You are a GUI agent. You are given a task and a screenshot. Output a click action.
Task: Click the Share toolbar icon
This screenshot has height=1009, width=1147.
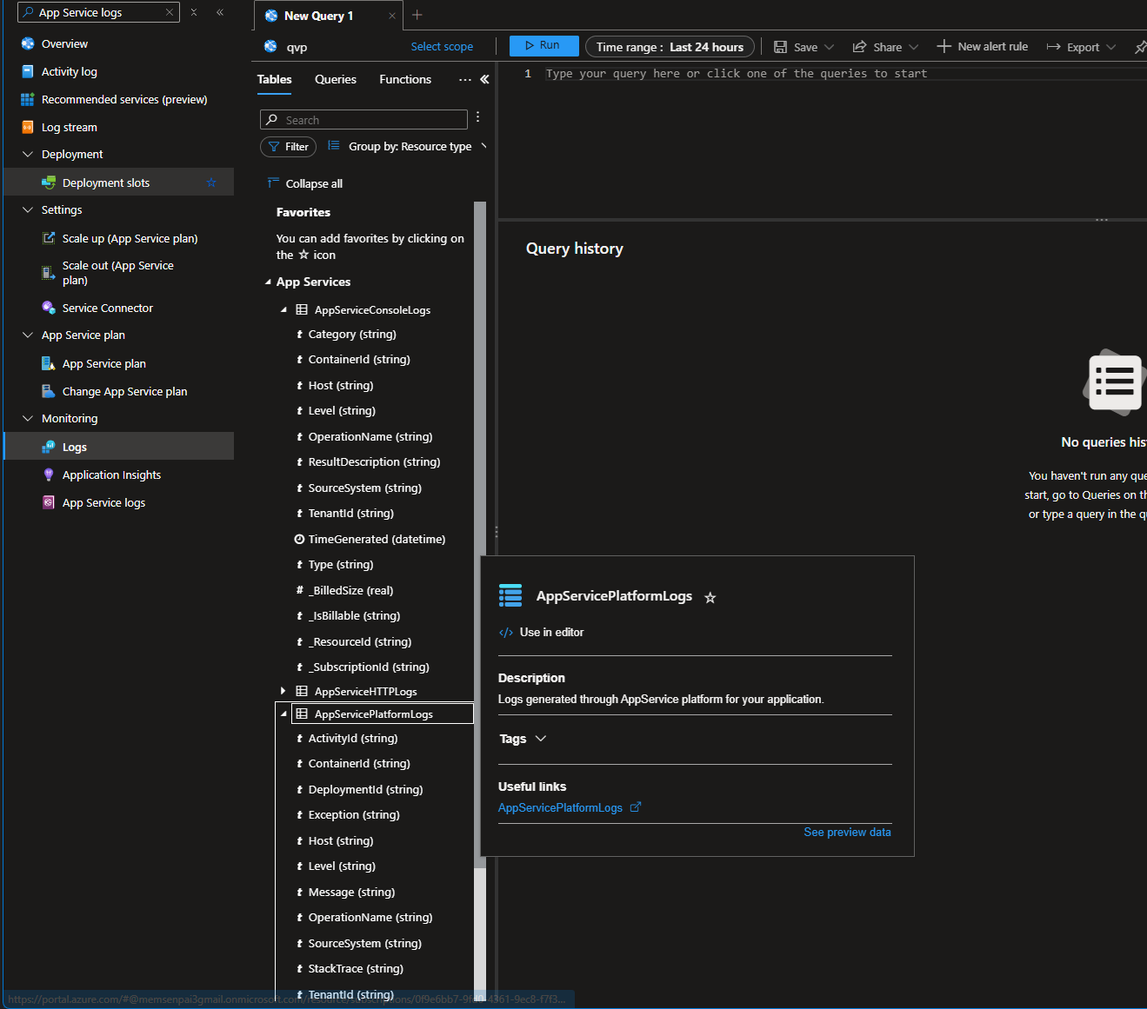click(x=859, y=47)
